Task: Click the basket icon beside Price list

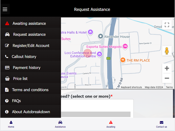Action: point(7,79)
